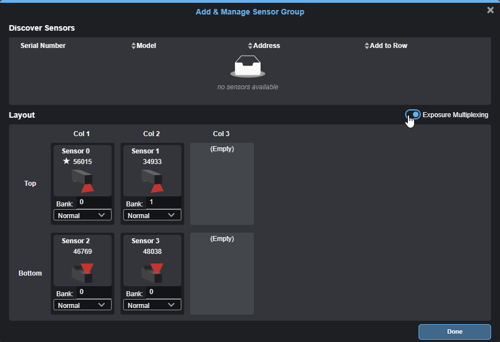Open Sensor 0 orientation dropdown
Screen dimensions: 500x342
coord(83,215)
